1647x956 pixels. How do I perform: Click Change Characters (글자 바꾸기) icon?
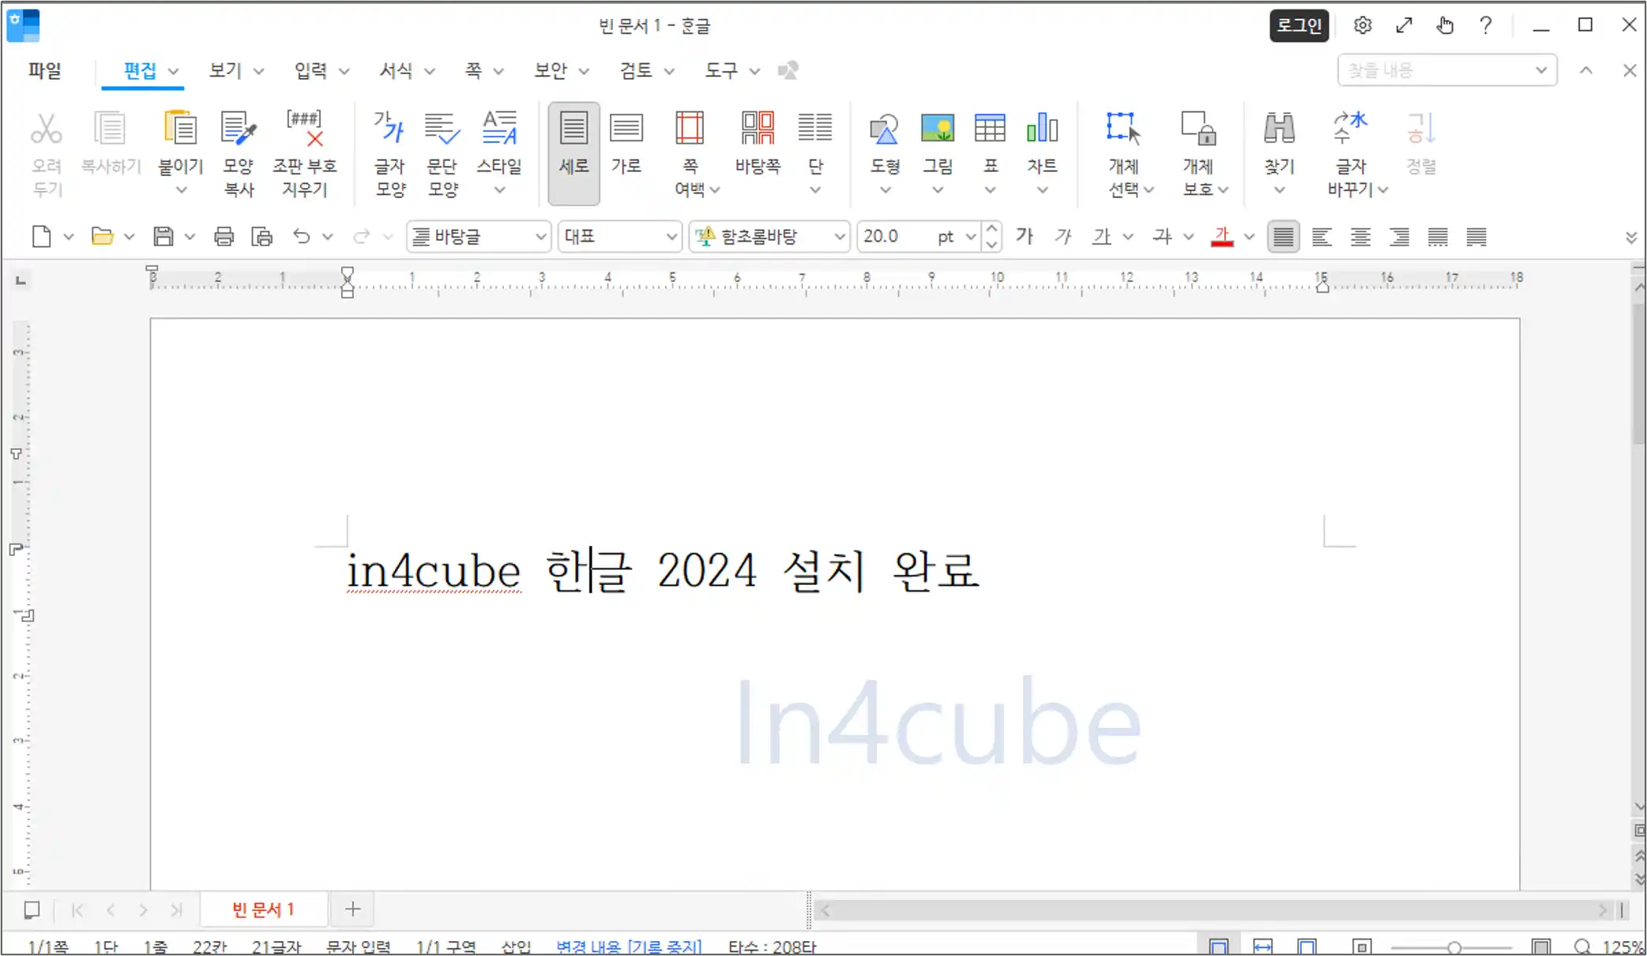pos(1350,129)
